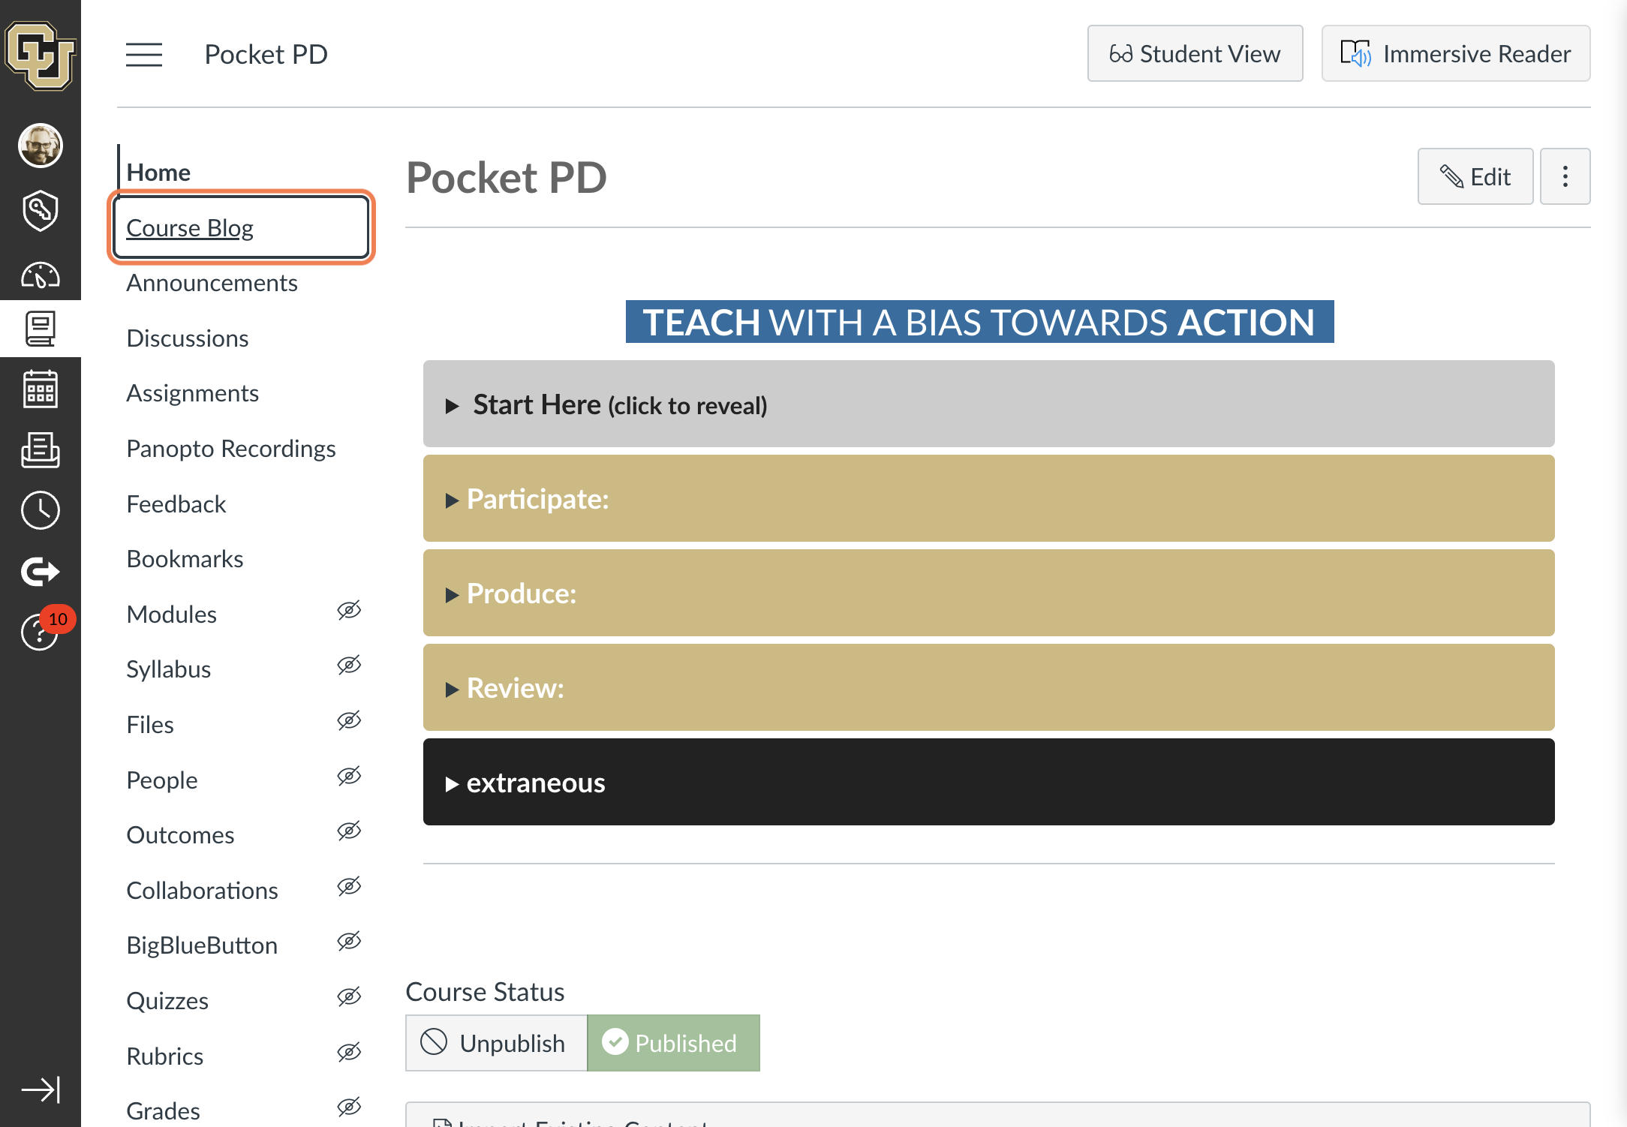
Task: Open the Dashboard gauge icon
Action: [40, 276]
